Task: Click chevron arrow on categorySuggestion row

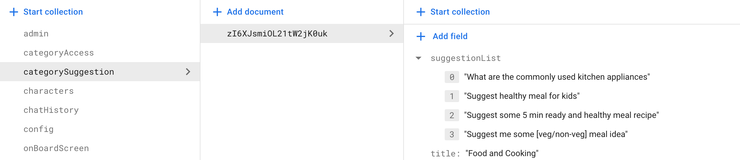Action: [188, 72]
